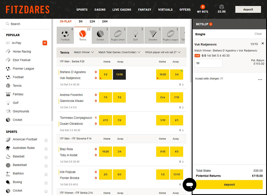Clear the betslip
The height and width of the screenshot is (195, 267).
[258, 34]
